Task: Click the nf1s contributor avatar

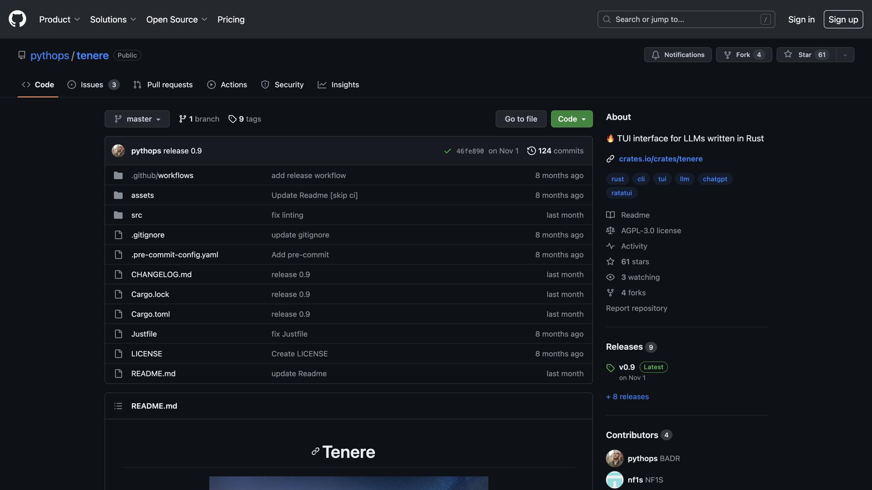Action: pyautogui.click(x=614, y=480)
